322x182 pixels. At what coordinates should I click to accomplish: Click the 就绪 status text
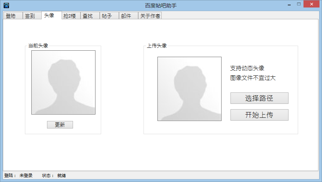click(62, 176)
